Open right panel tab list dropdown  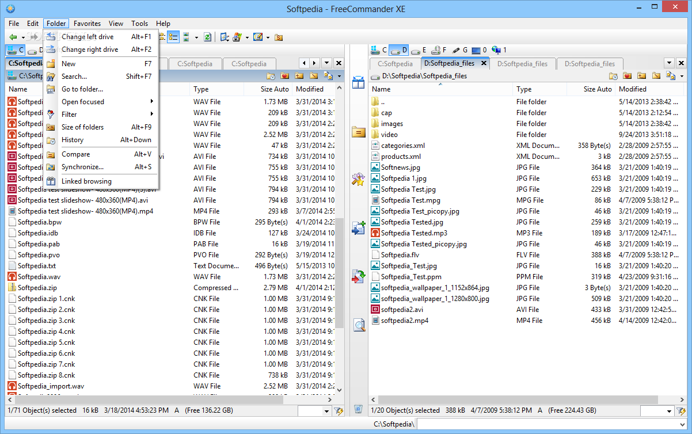(x=669, y=63)
